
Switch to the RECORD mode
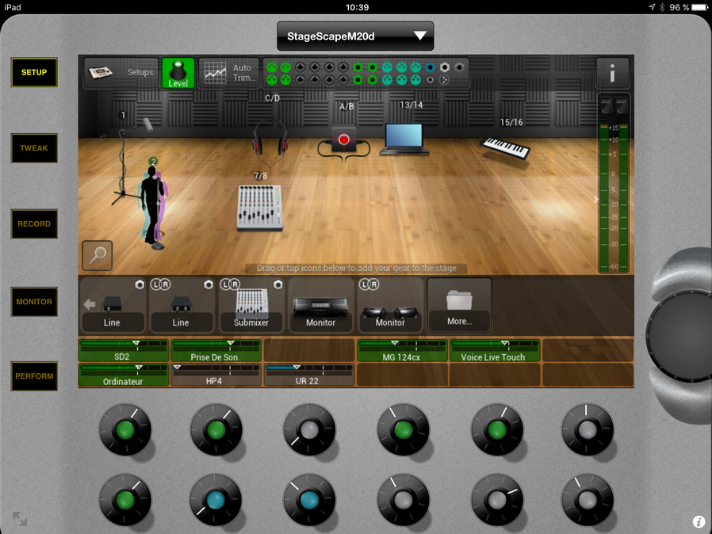coord(34,224)
